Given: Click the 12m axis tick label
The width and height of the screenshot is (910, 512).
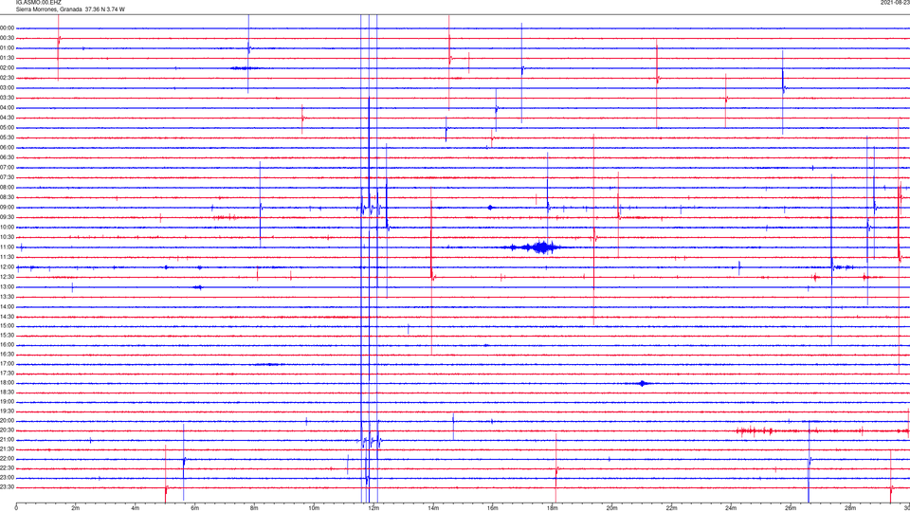Looking at the screenshot, I should pyautogui.click(x=373, y=508).
